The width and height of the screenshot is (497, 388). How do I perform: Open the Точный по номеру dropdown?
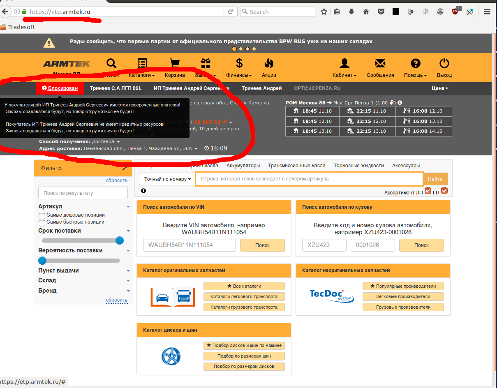pyautogui.click(x=167, y=179)
